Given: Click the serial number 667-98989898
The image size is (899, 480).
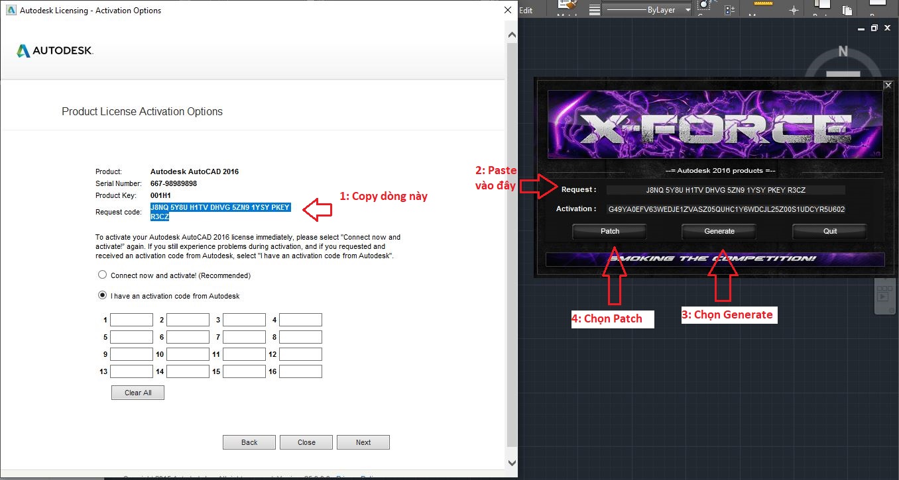Looking at the screenshot, I should [174, 183].
